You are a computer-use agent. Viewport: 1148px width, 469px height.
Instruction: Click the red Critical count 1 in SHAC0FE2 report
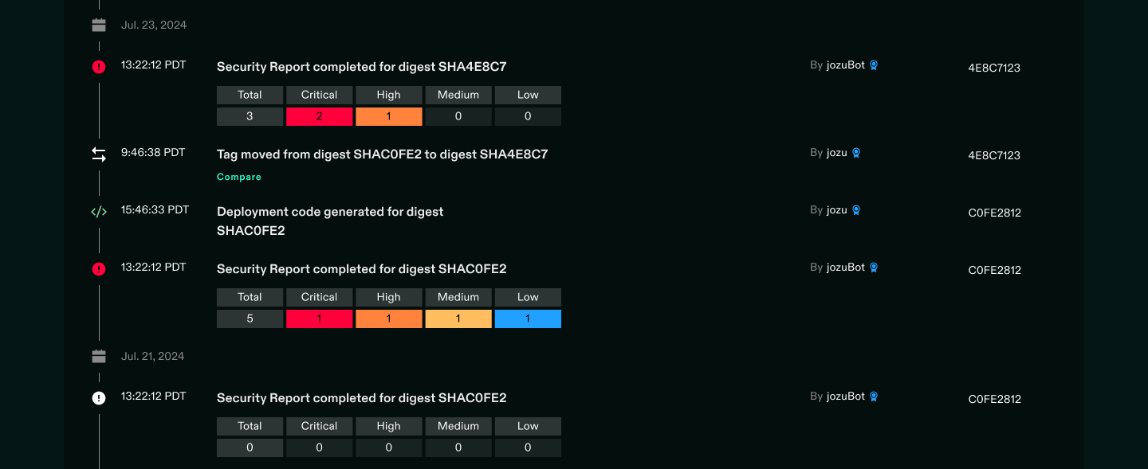point(319,319)
